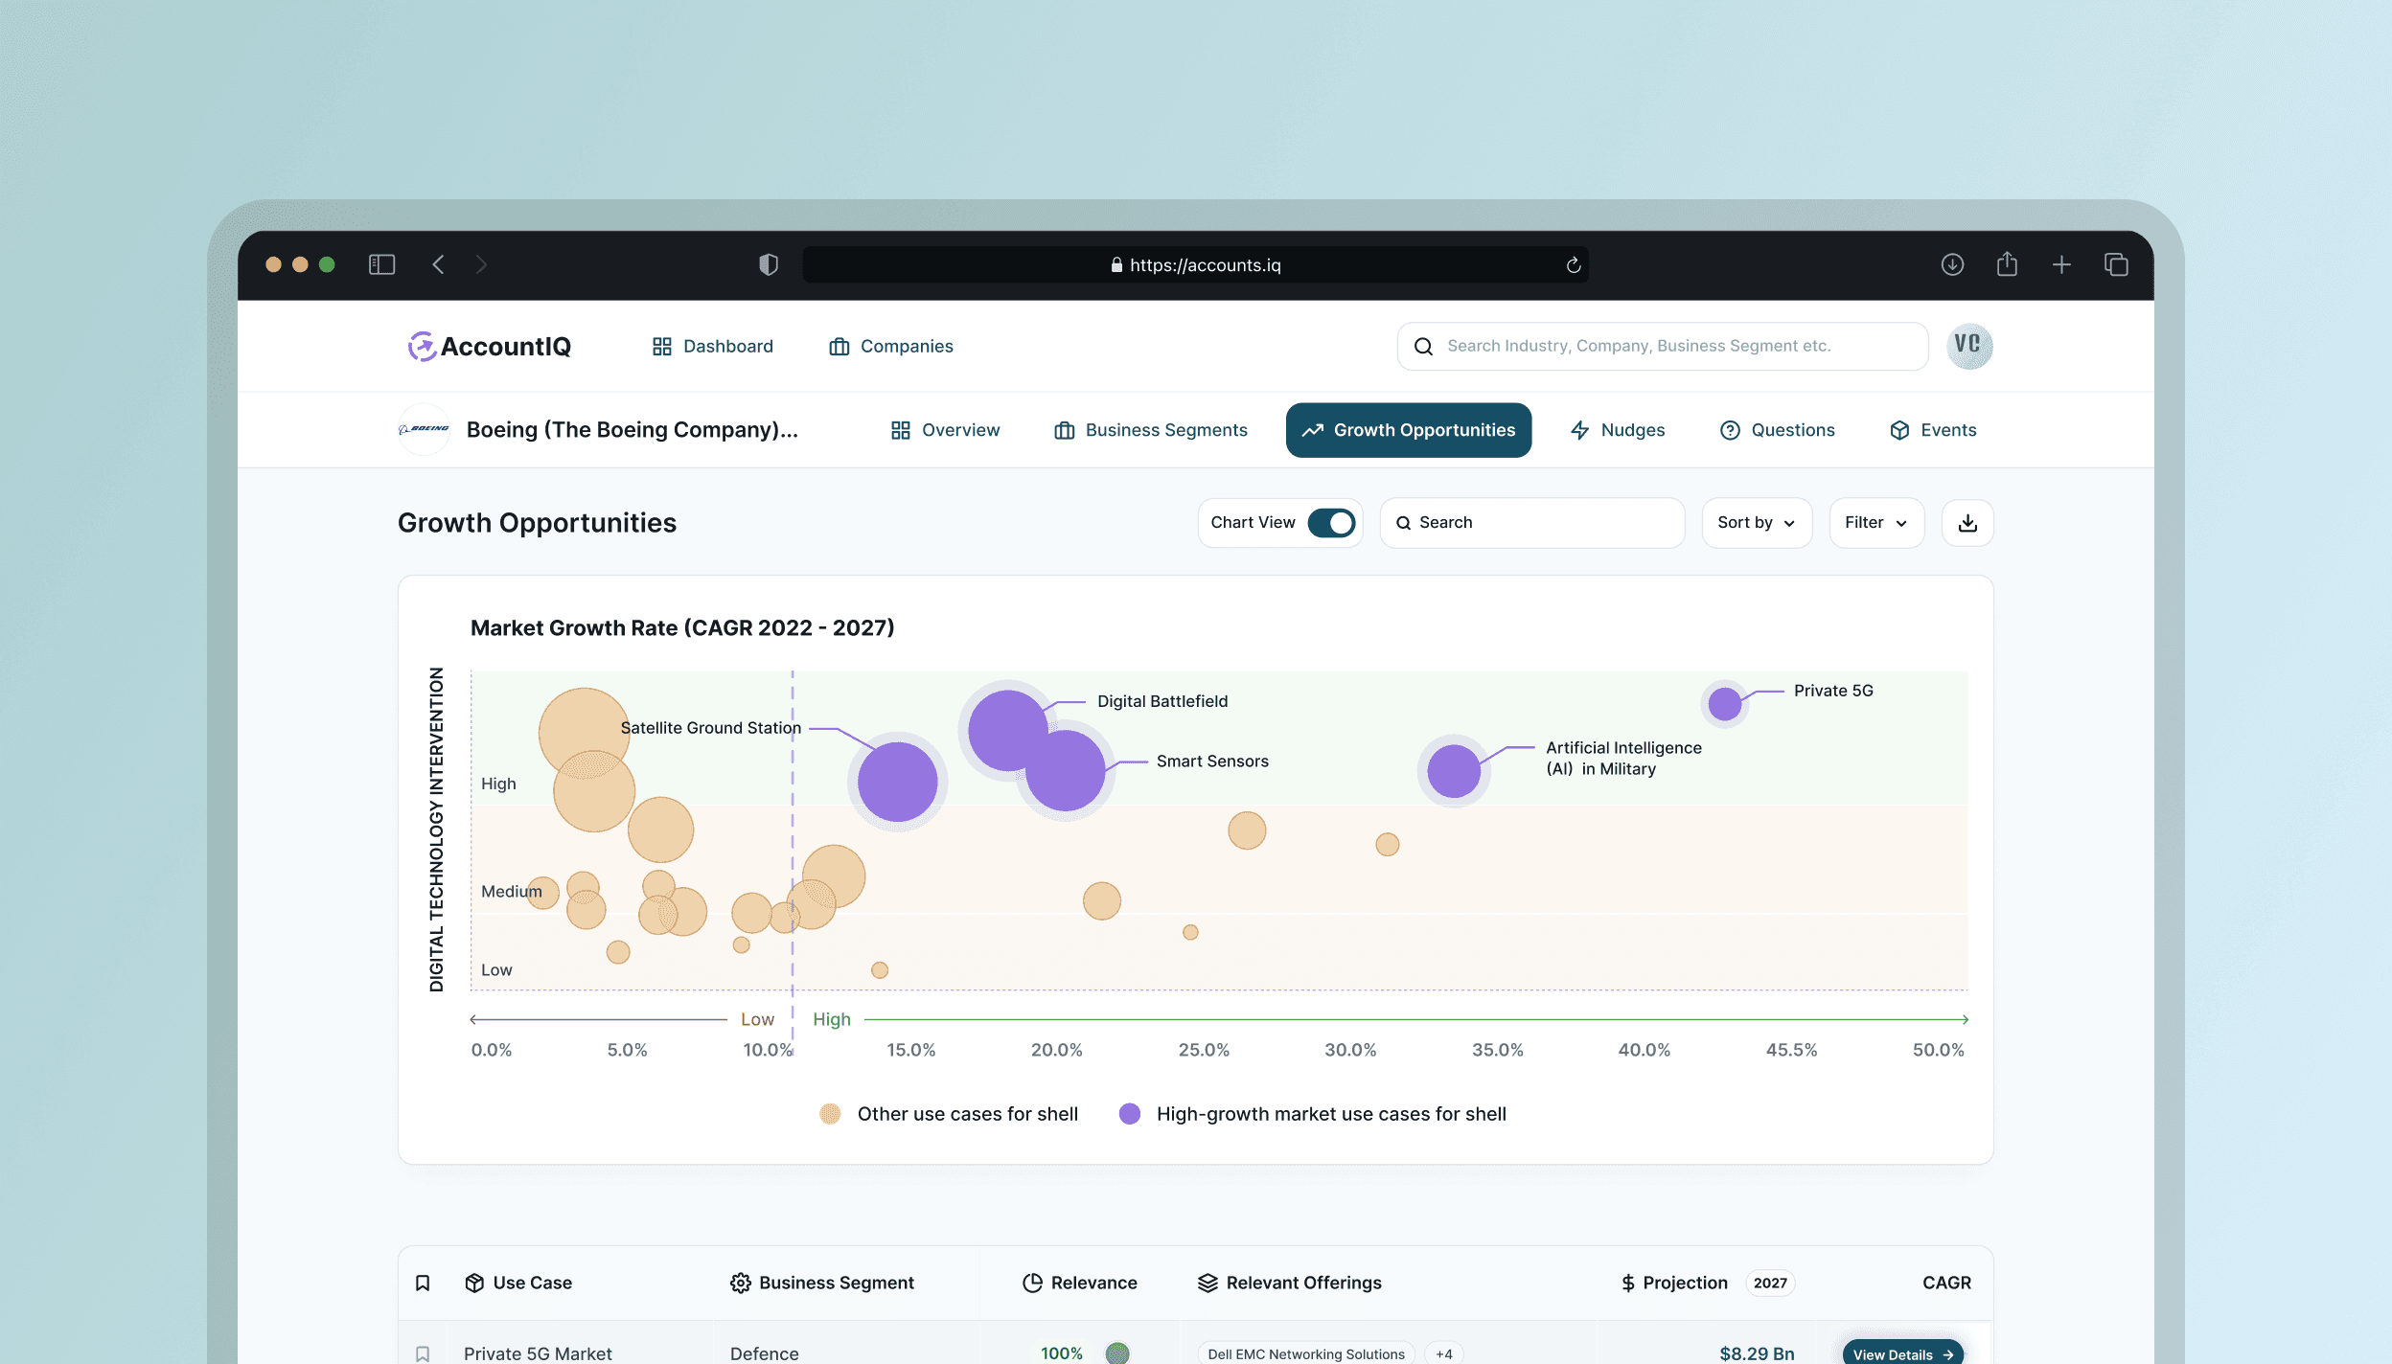Viewport: 2392px width, 1364px height.
Task: Click the View Details button
Action: [1901, 1353]
